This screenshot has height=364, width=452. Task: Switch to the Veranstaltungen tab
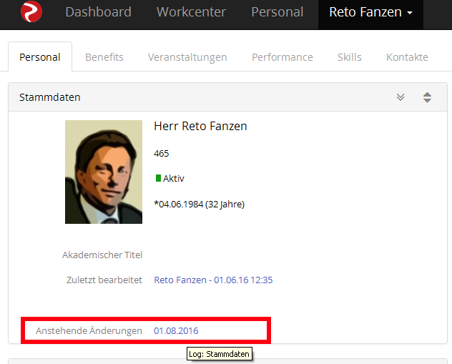[x=187, y=57]
